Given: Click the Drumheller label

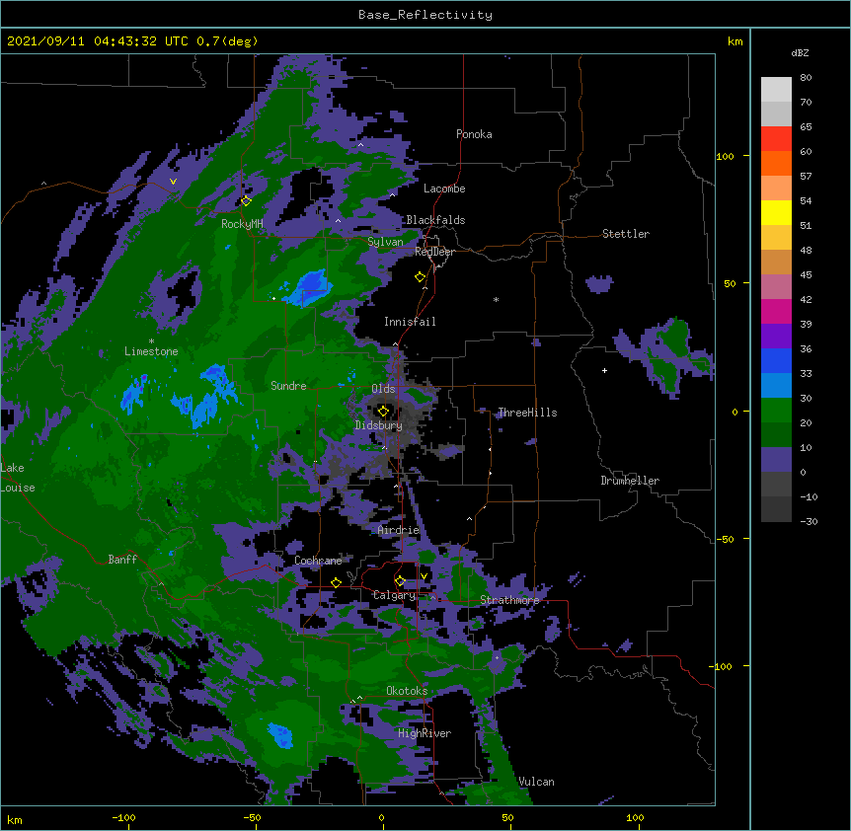Looking at the screenshot, I should click(x=630, y=481).
